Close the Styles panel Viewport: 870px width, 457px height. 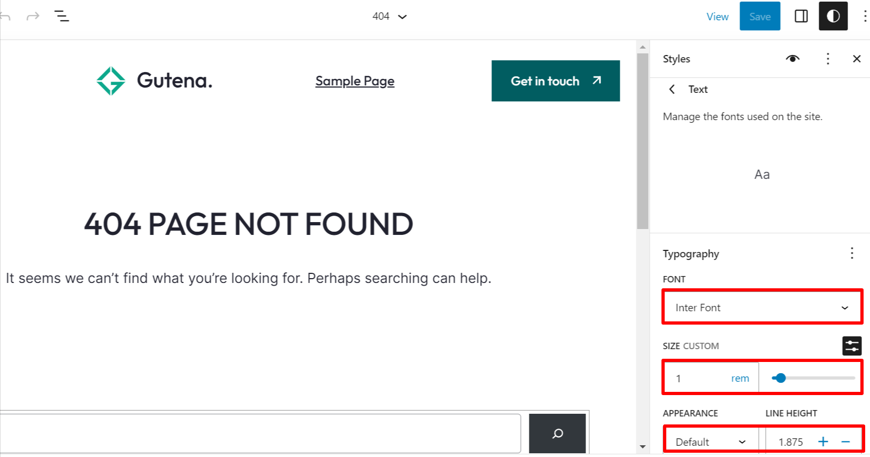[x=857, y=59]
